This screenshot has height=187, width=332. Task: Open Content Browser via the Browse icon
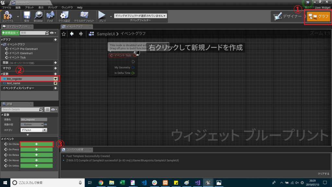tap(38, 15)
